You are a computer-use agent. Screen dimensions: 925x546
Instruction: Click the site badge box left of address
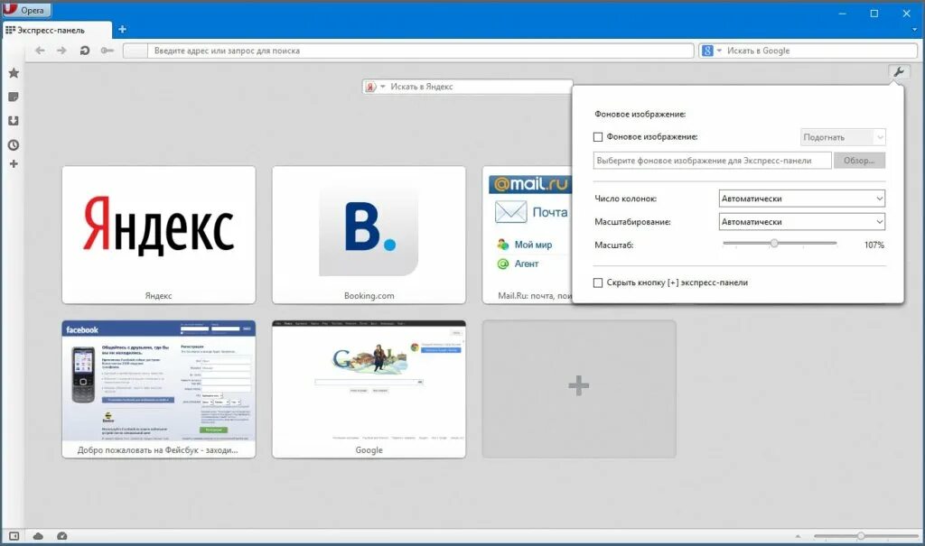point(135,51)
